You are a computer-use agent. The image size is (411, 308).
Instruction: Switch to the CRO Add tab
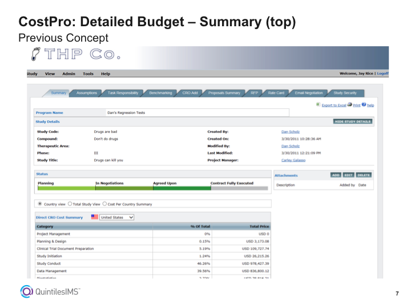click(190, 93)
